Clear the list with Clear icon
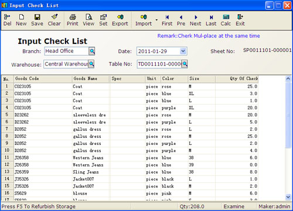 point(54,20)
